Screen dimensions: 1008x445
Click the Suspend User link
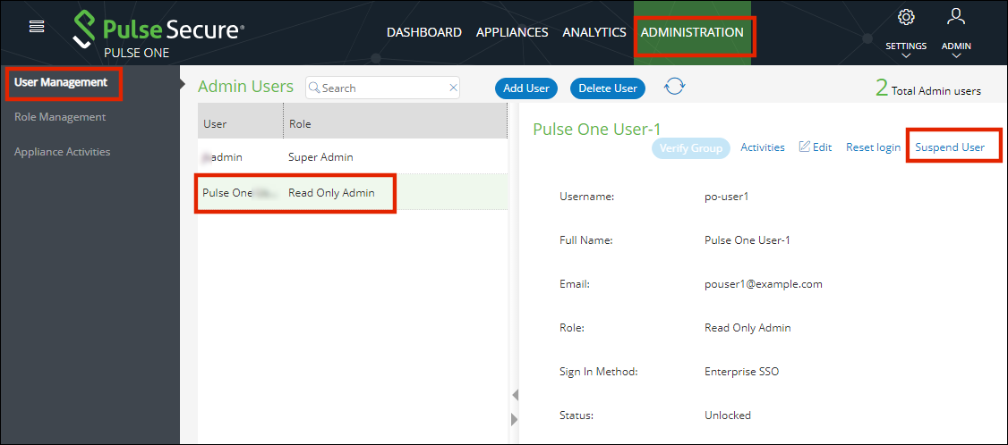coord(950,147)
